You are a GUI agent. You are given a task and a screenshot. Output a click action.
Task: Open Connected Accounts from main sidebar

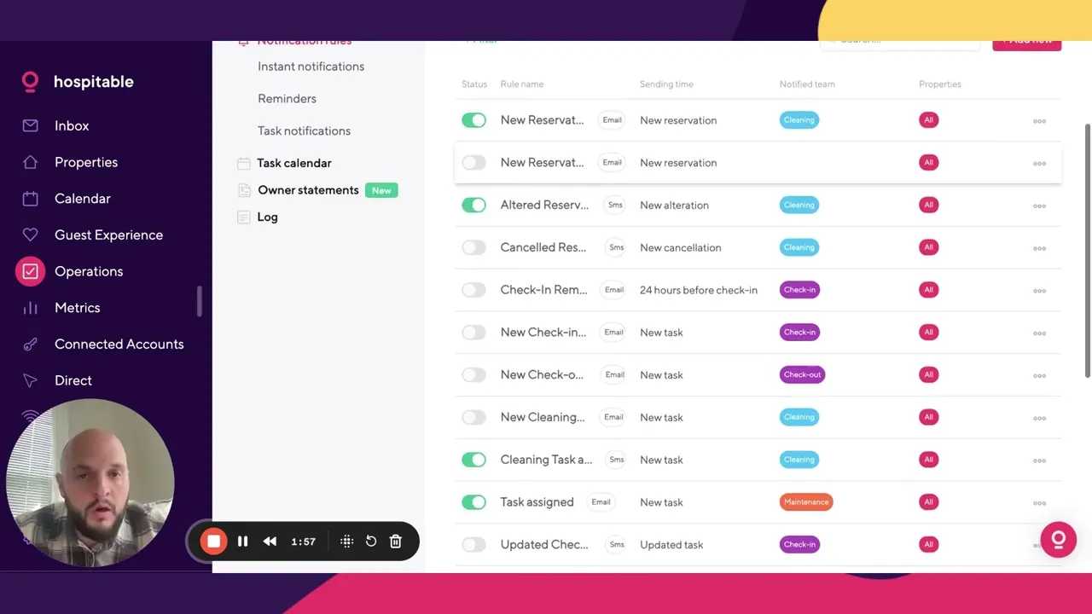(x=119, y=345)
